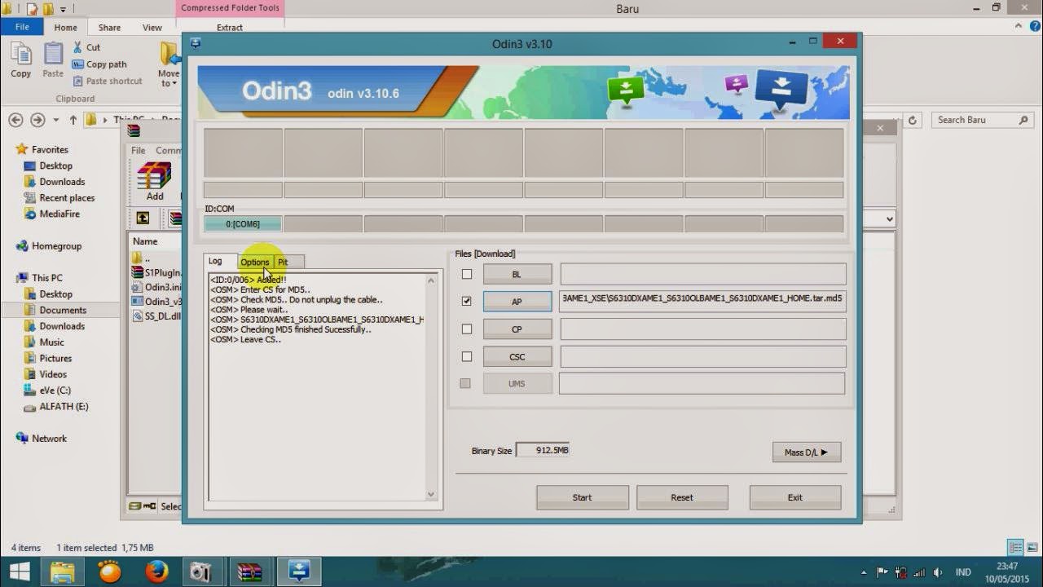
Task: Switch to the Log tab
Action: tap(215, 261)
